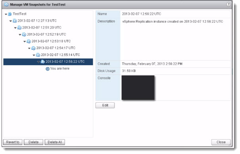
Task: Click the Created label
Action: (104, 64)
